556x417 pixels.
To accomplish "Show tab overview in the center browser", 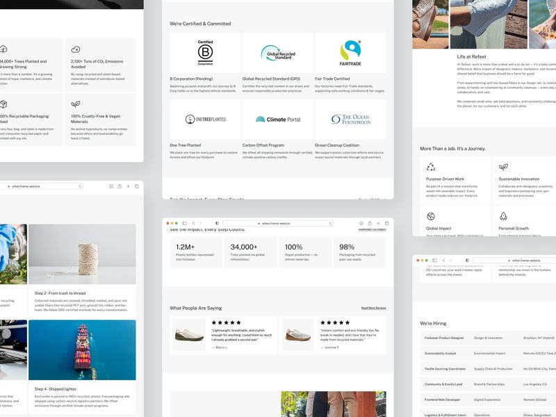I will click(387, 223).
